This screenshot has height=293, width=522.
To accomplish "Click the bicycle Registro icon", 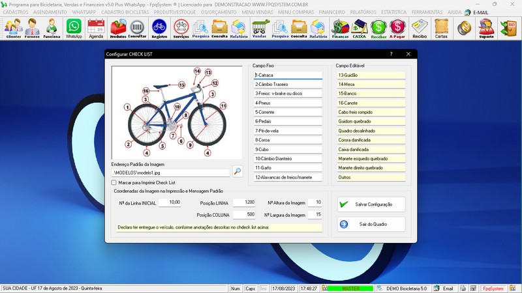I will point(159,27).
